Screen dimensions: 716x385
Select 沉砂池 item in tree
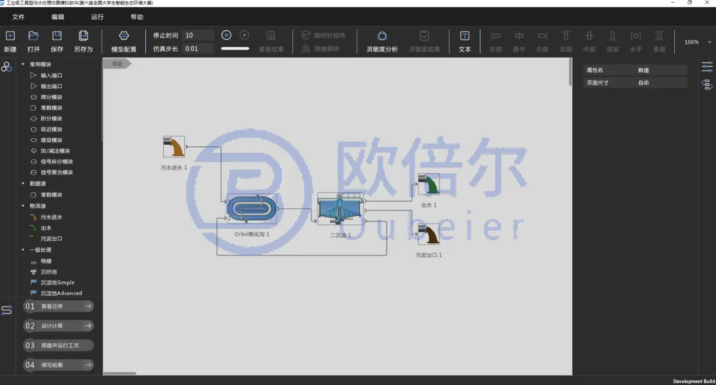(x=48, y=272)
